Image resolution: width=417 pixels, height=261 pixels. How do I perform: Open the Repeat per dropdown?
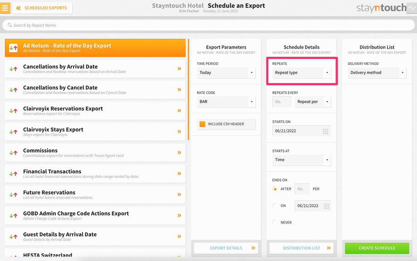point(313,102)
